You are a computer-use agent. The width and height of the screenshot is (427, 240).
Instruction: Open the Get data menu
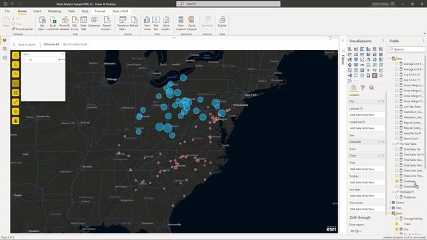41,23
